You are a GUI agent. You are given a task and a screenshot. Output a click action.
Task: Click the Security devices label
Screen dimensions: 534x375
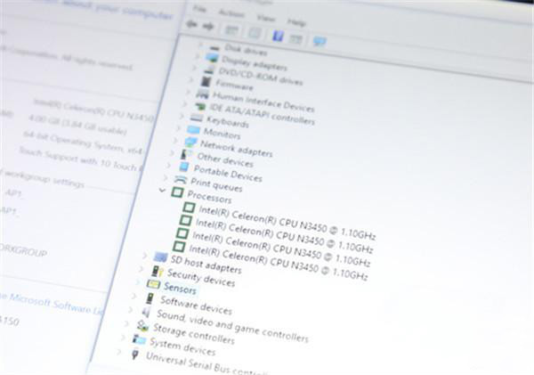click(201, 278)
